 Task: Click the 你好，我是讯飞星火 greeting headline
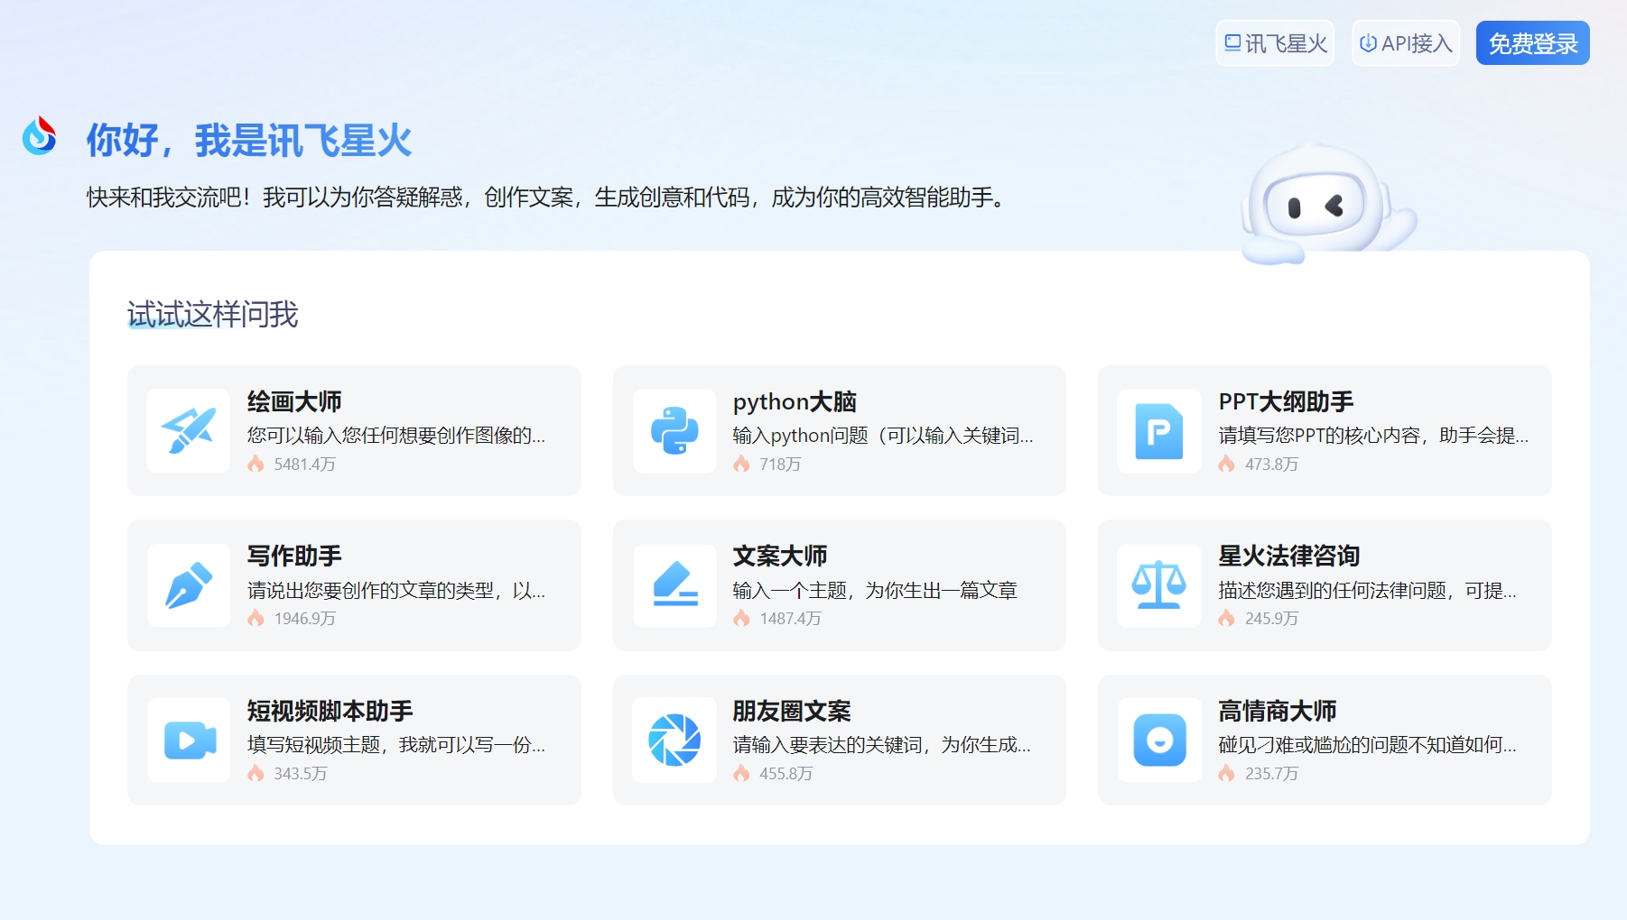point(249,140)
